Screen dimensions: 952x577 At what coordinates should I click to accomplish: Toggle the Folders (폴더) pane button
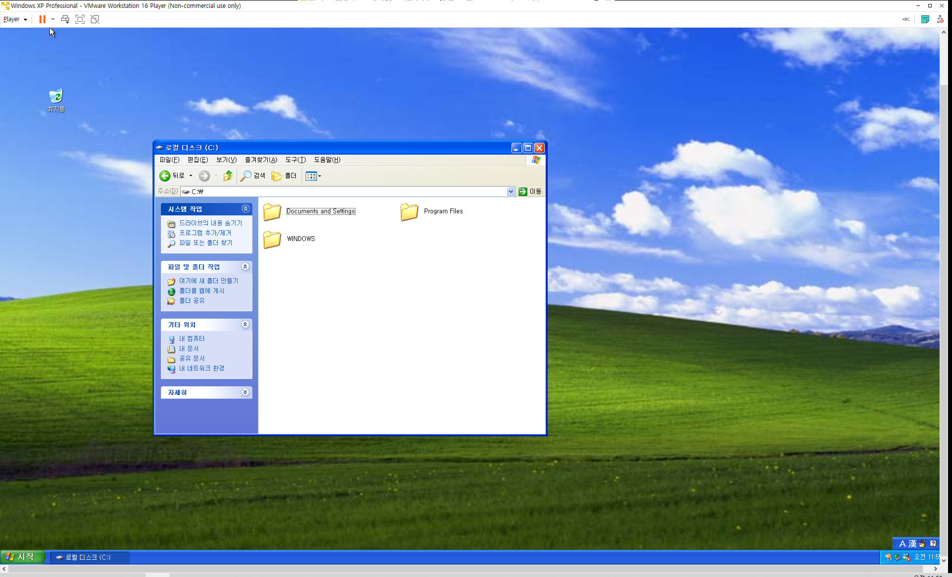pos(284,176)
